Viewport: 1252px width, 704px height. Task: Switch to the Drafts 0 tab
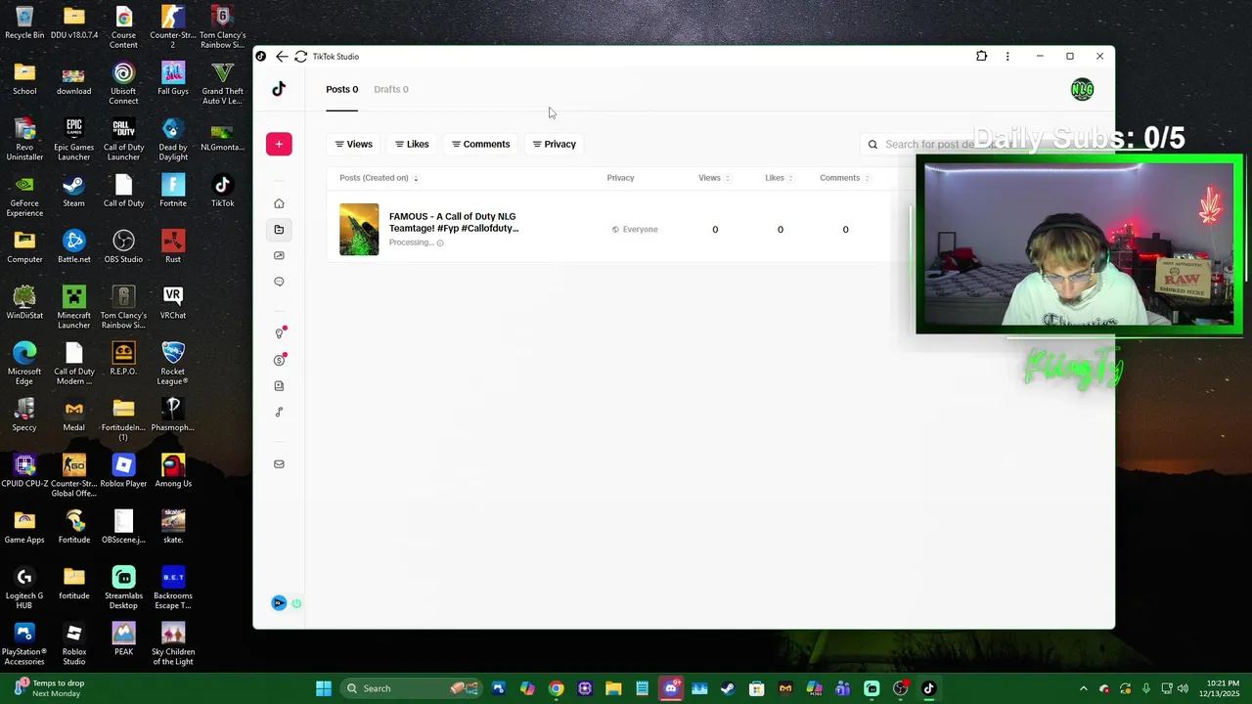(x=391, y=89)
